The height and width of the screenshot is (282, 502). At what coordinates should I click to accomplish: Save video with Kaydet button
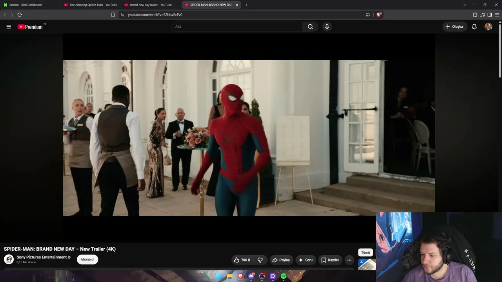(x=330, y=260)
